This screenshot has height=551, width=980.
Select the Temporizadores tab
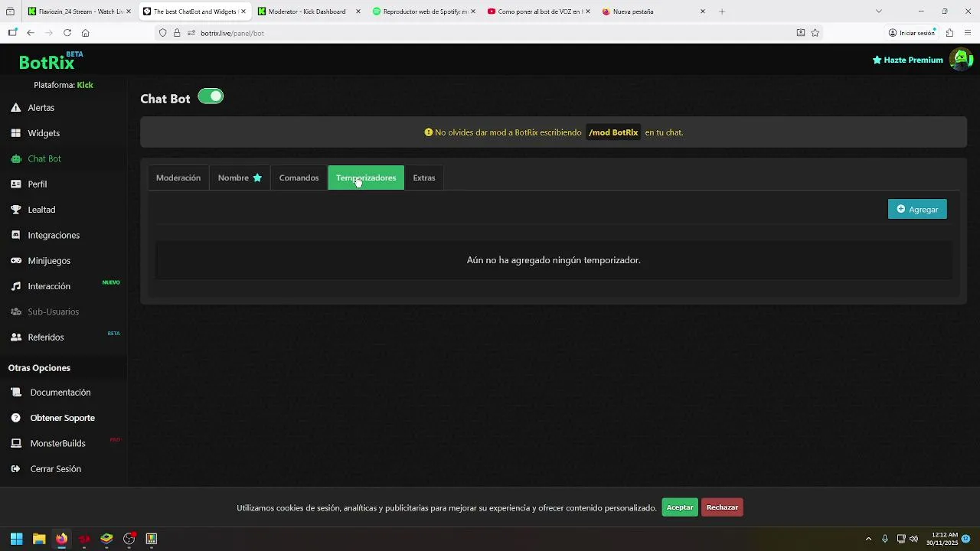(366, 178)
